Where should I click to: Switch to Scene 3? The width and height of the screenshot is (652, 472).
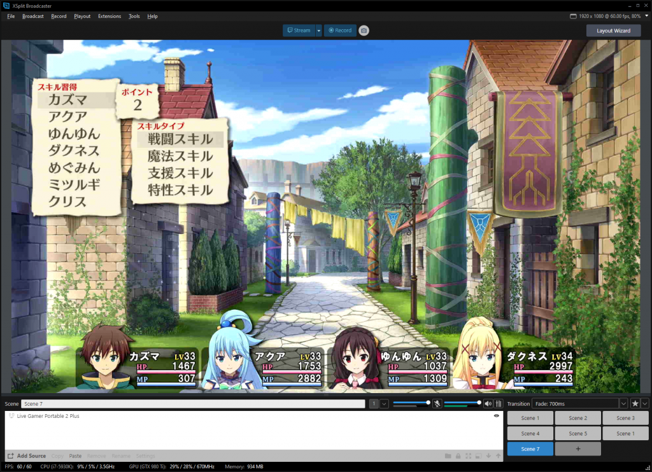(625, 418)
